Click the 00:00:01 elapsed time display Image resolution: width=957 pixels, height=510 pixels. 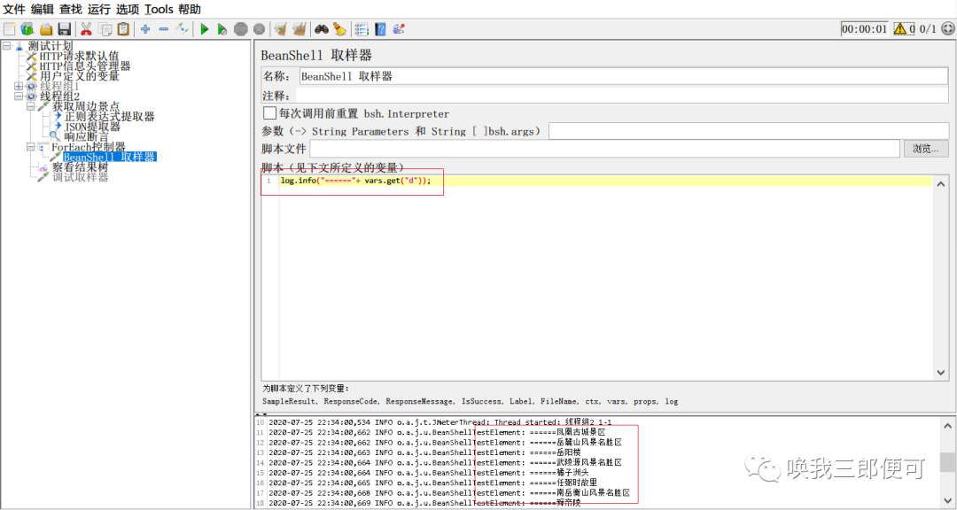tap(865, 28)
